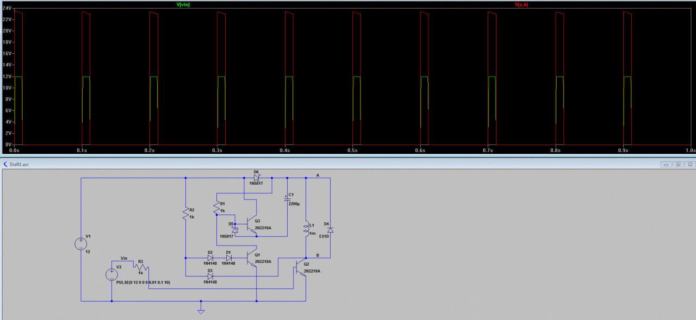Click the 24V tick on vertical axis

(7, 8)
